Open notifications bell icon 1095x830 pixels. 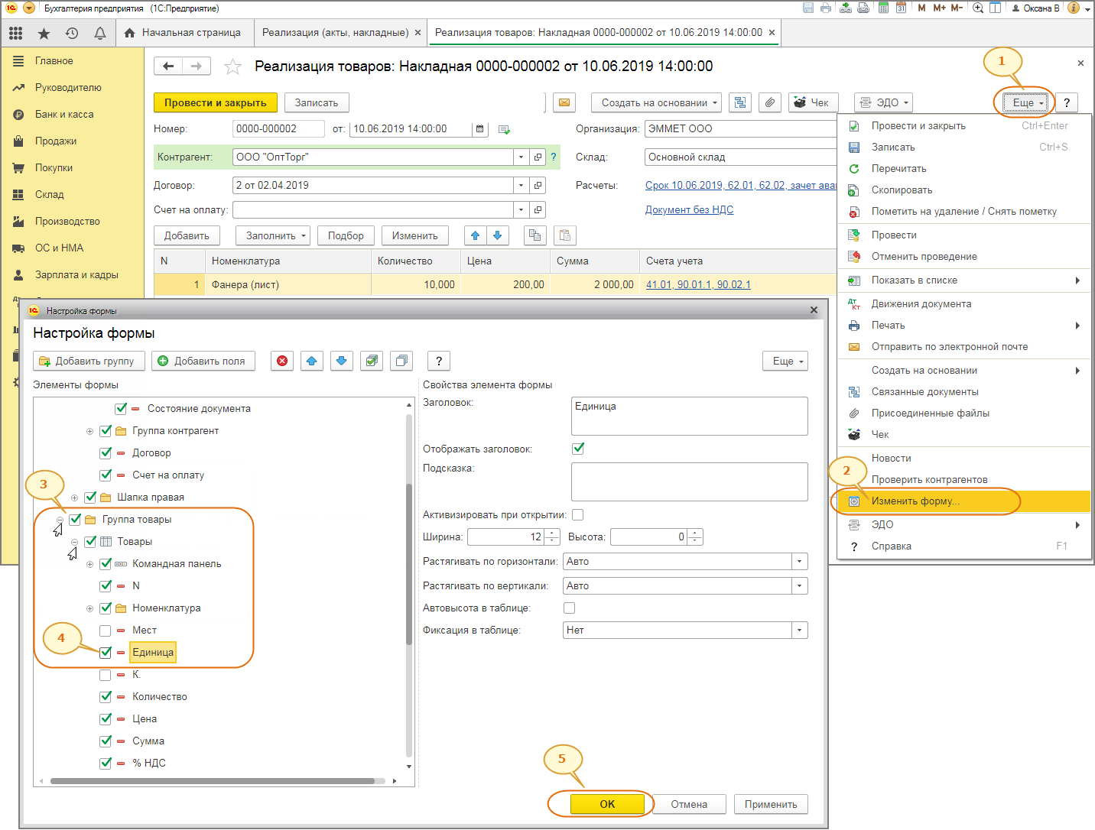(x=99, y=33)
